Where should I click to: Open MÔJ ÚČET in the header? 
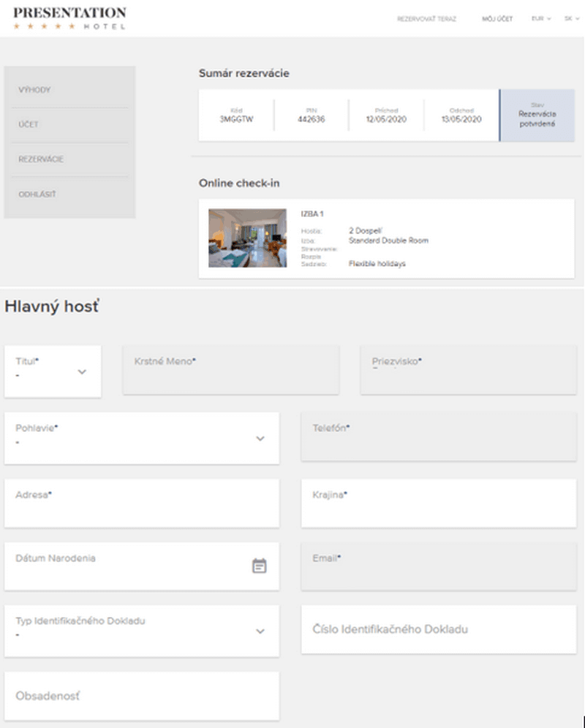click(x=497, y=19)
